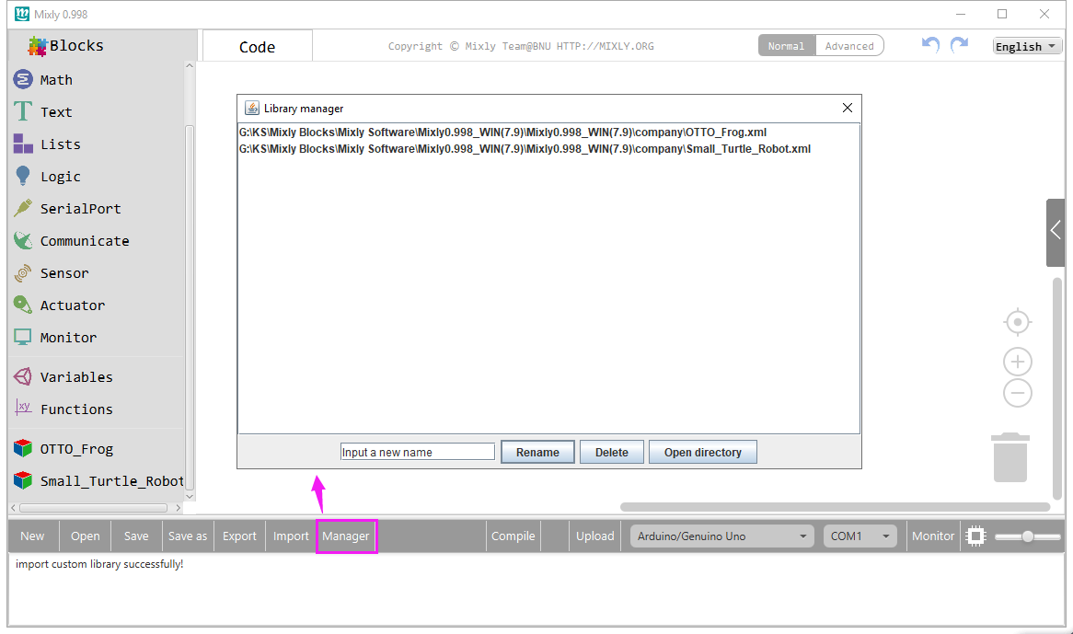Open the English language dropdown

click(1027, 47)
